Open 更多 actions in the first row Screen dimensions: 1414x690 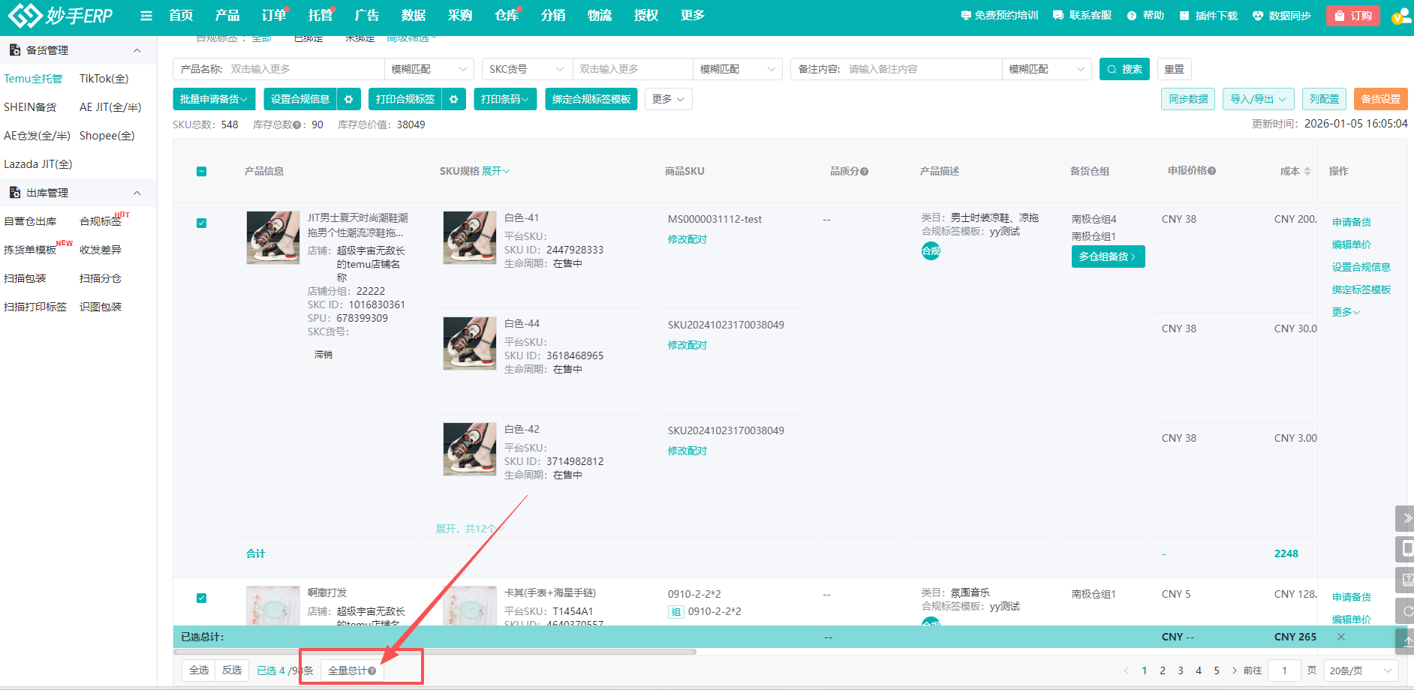click(1346, 312)
